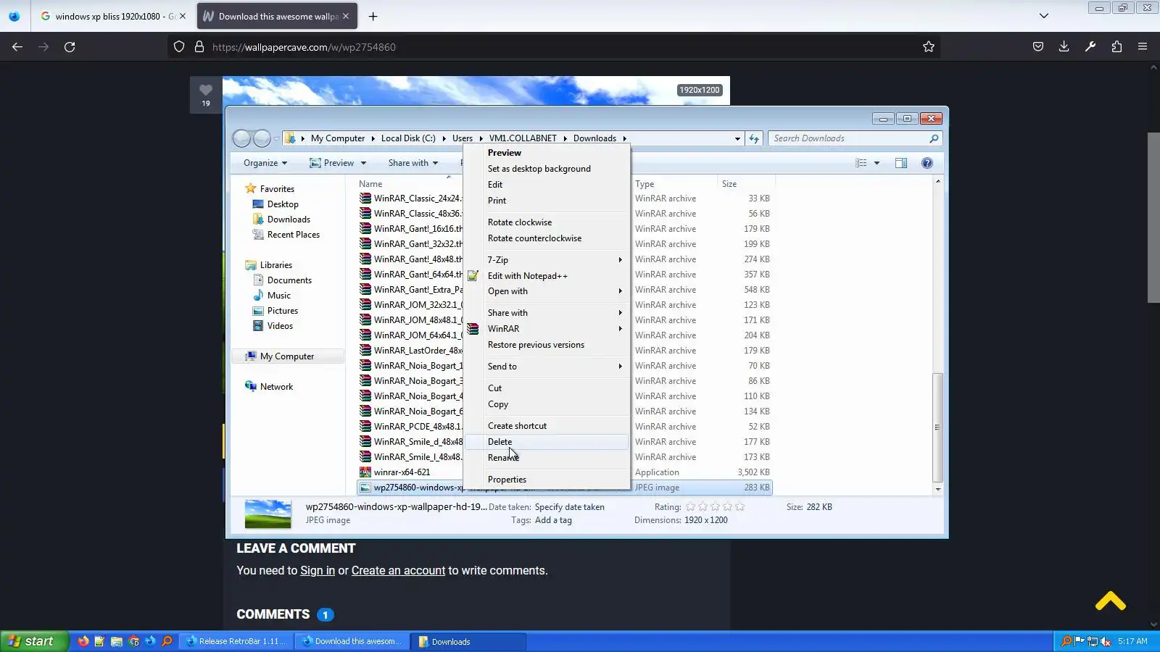List all Firefox tabs
The image size is (1160, 652).
click(x=1044, y=16)
